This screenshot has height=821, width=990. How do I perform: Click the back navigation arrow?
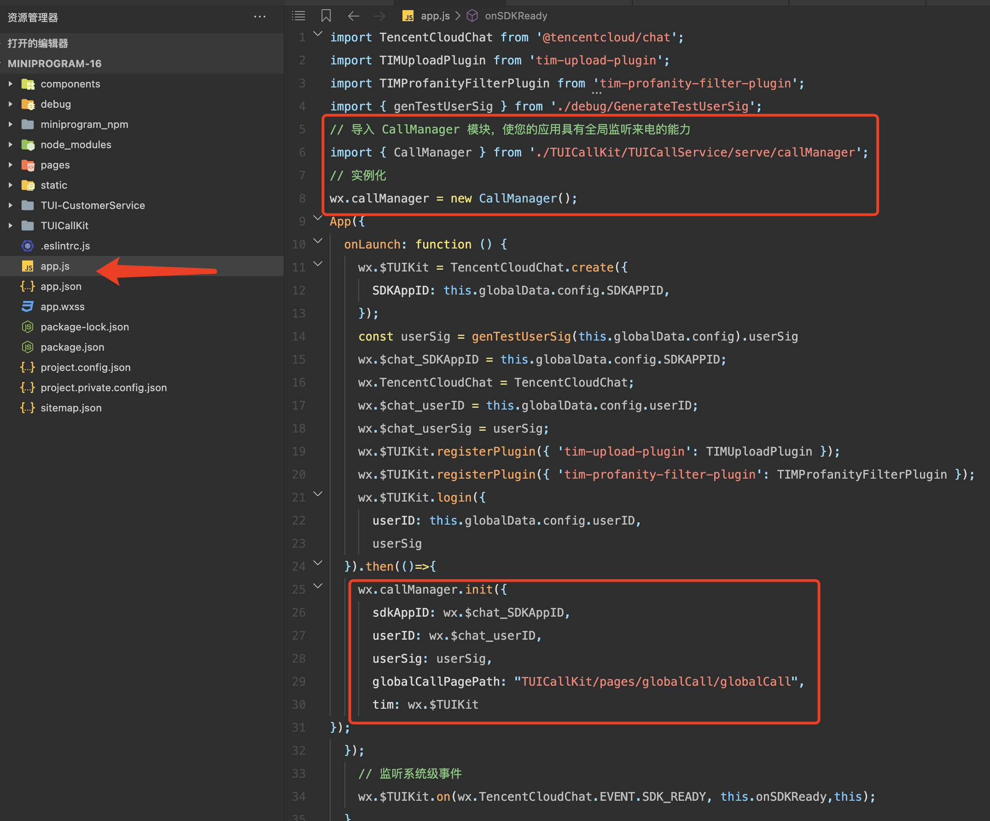354,16
